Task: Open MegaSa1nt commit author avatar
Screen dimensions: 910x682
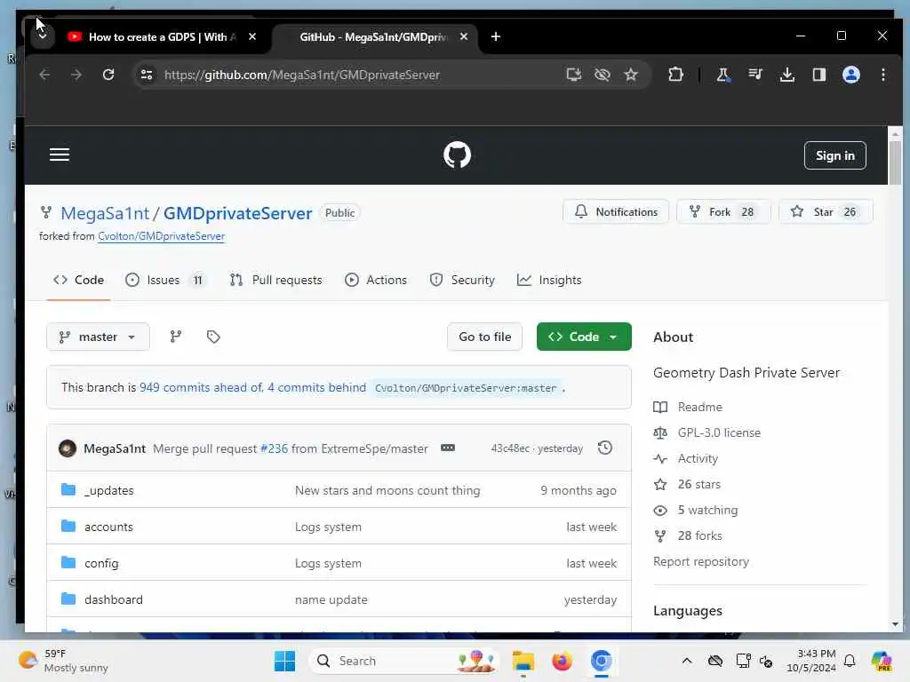Action: pos(68,448)
